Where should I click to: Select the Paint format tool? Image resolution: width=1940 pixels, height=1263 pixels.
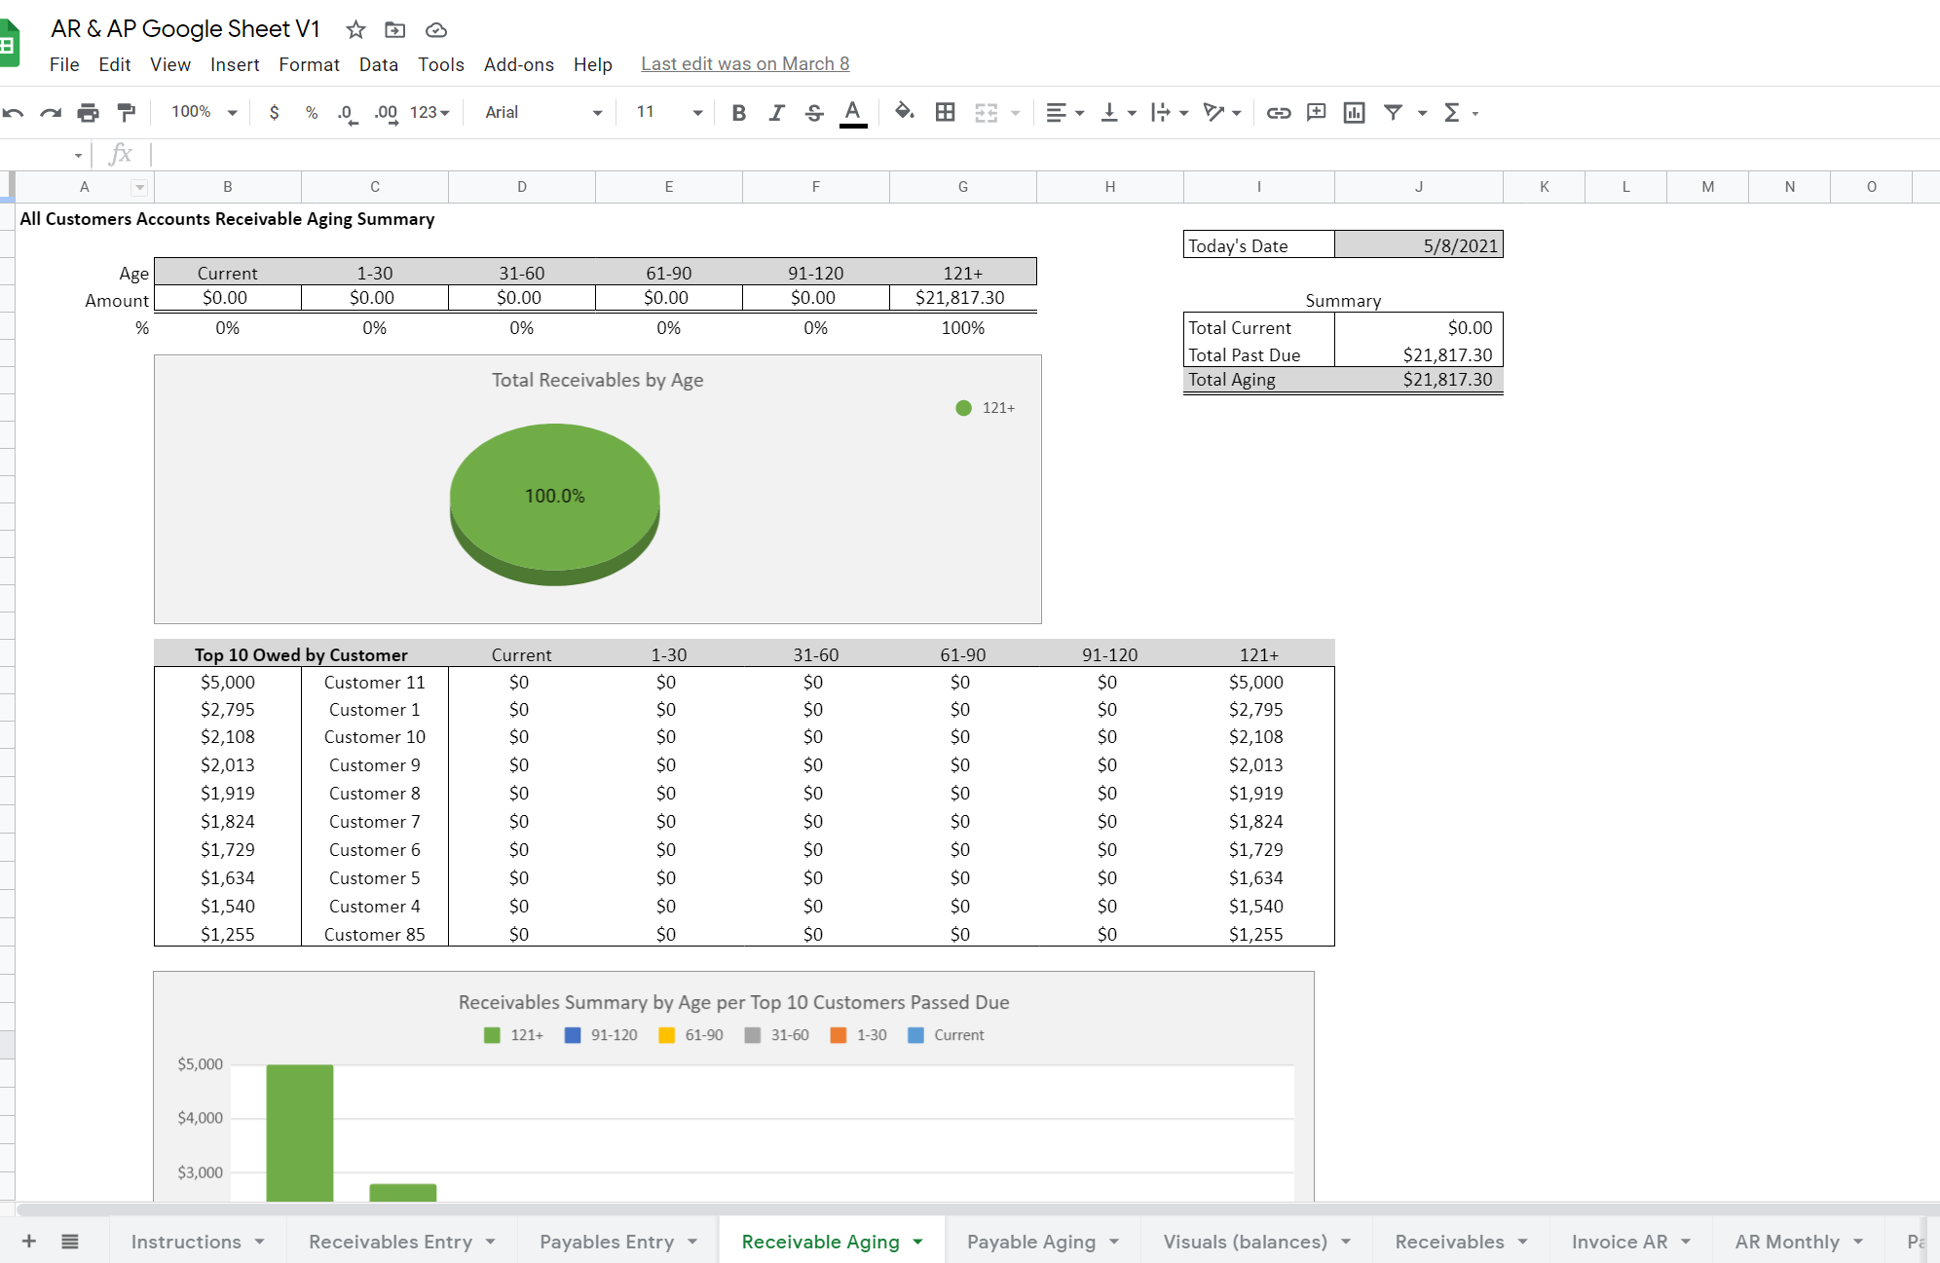tap(126, 113)
